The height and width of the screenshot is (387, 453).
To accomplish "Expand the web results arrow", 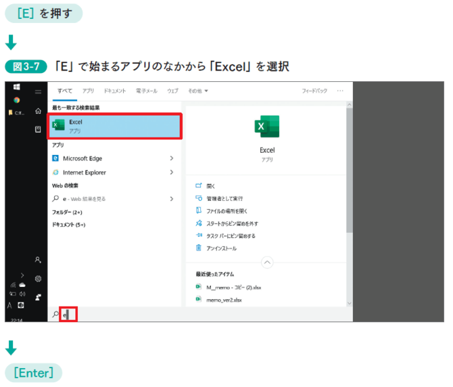I will (x=172, y=199).
